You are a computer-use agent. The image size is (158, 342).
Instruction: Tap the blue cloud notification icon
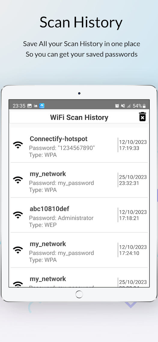point(42,106)
